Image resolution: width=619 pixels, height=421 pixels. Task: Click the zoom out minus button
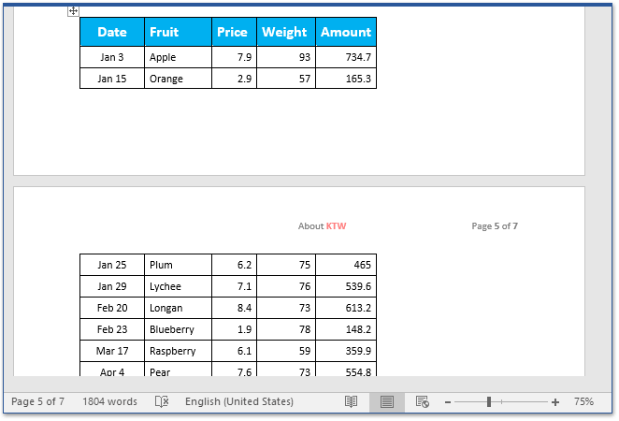tap(448, 401)
